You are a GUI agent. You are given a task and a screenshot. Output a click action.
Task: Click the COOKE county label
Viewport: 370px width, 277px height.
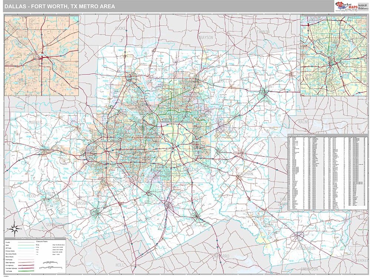point(120,28)
